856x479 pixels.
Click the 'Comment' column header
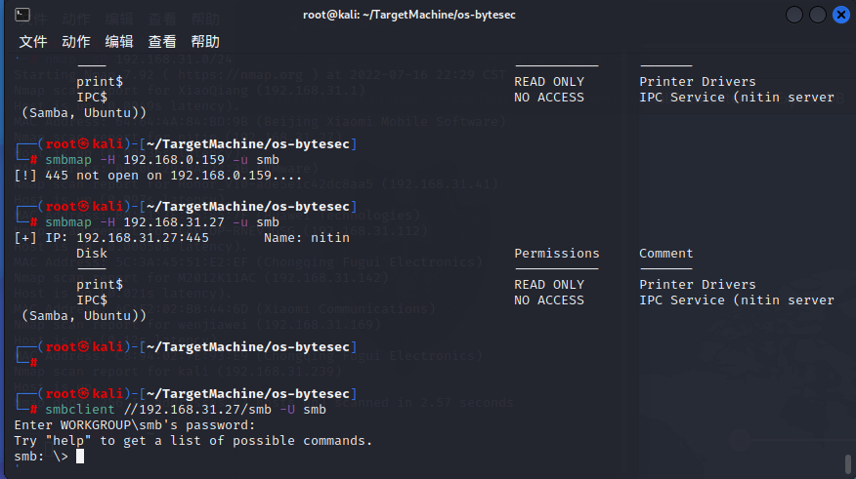666,254
